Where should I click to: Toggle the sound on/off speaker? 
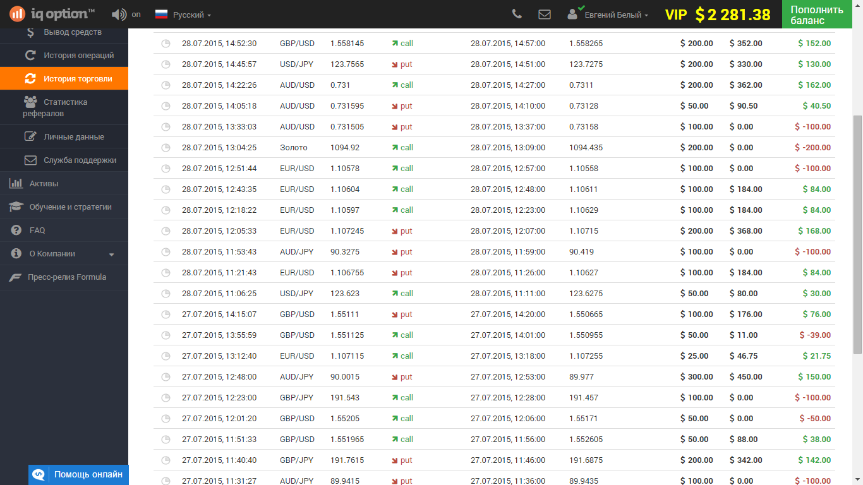[x=118, y=15]
